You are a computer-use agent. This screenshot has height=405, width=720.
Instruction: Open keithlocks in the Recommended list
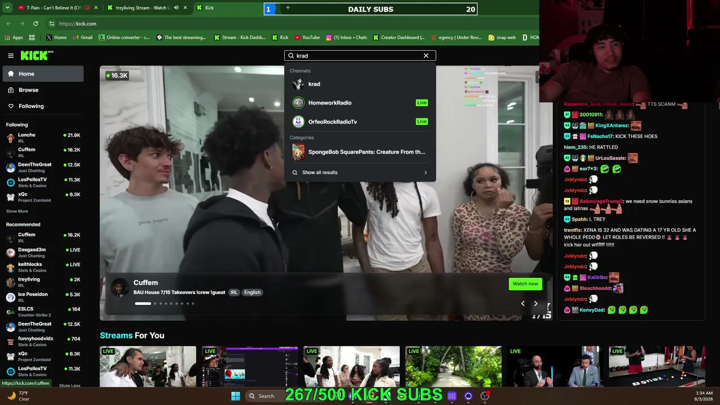point(43,267)
